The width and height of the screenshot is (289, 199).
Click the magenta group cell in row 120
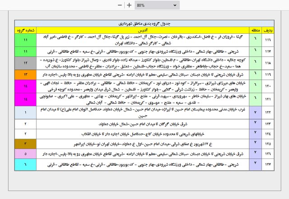26,86
